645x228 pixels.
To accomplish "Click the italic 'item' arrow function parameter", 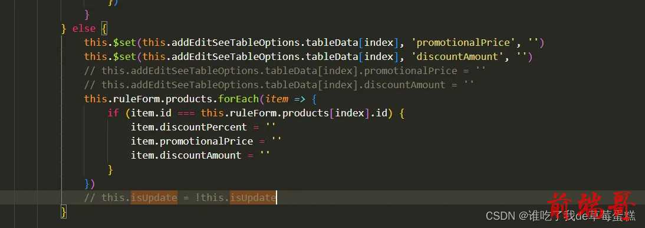I will (x=277, y=99).
